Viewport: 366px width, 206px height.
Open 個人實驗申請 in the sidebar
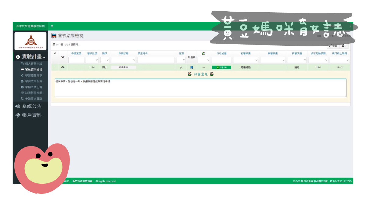point(31,64)
